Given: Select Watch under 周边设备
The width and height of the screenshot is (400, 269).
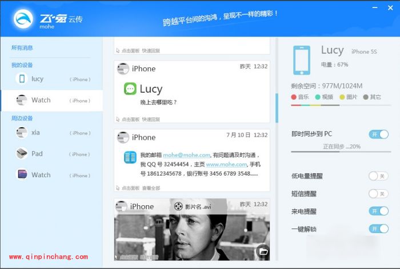Looking at the screenshot, I should tap(52, 175).
